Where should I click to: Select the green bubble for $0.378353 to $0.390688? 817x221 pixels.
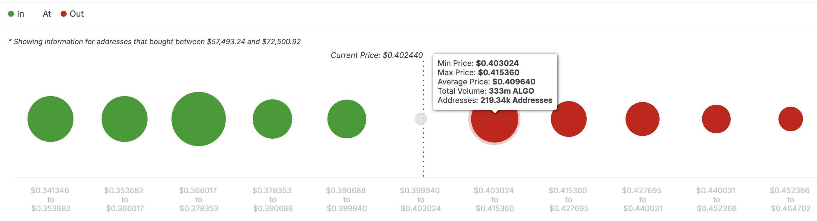click(272, 119)
